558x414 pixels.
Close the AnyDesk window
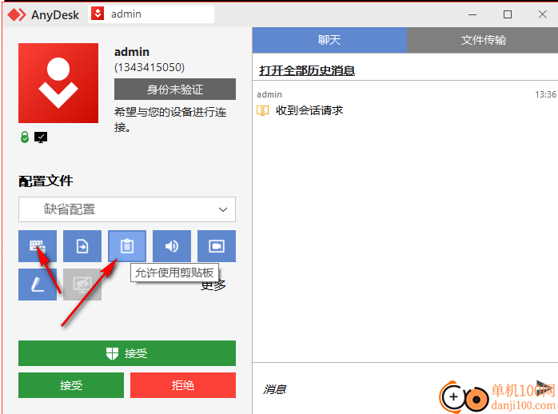pyautogui.click(x=542, y=14)
